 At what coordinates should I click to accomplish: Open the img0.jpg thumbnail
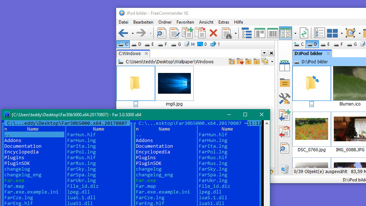pos(174,83)
